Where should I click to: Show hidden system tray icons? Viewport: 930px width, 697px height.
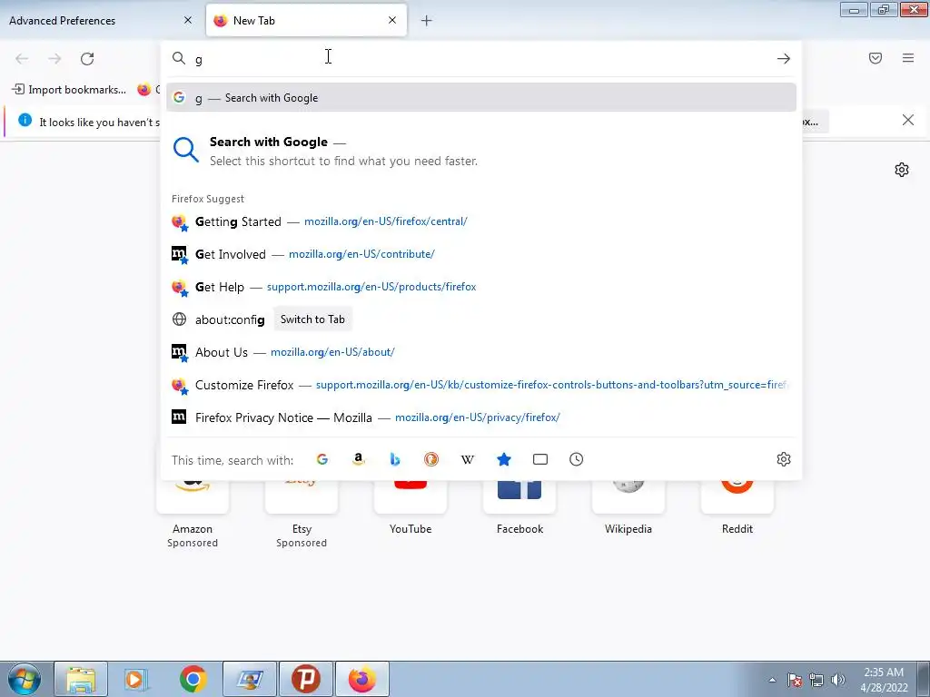point(772,680)
